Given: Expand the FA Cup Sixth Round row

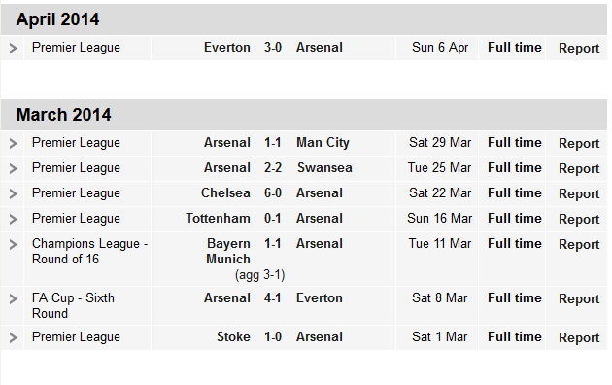Looking at the screenshot, I should click(13, 299).
